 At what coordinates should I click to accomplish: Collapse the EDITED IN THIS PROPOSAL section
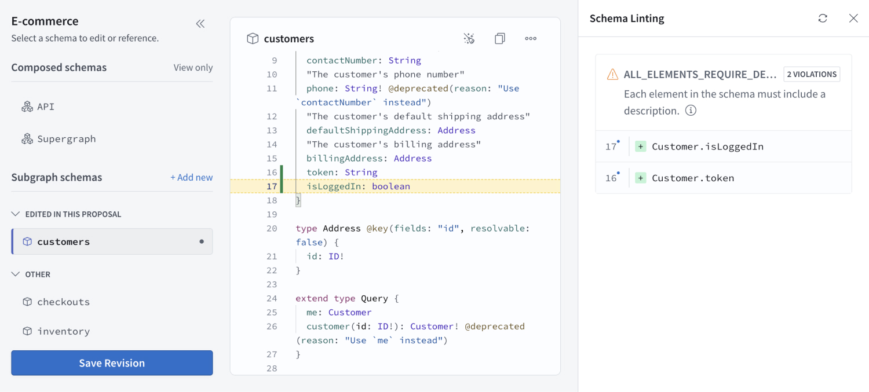(16, 214)
